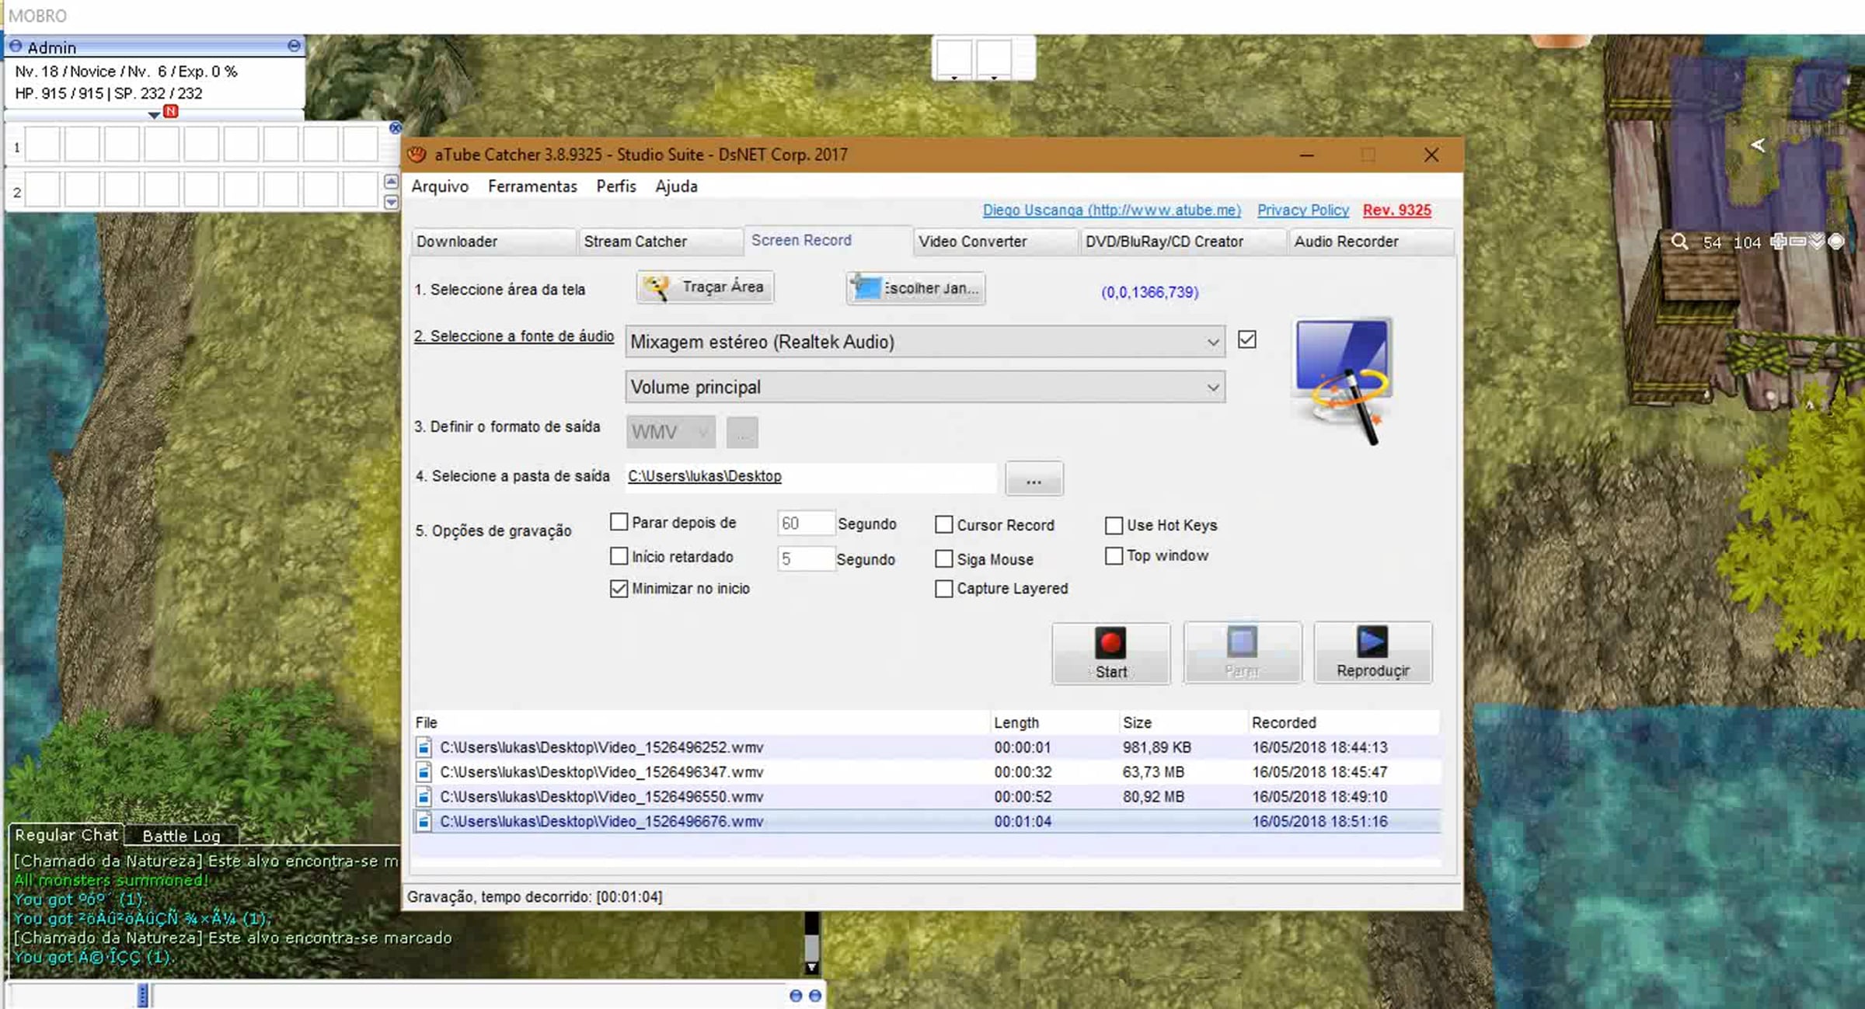This screenshot has height=1009, width=1865.
Task: Click the minimap octagon icon
Action: 1835,241
